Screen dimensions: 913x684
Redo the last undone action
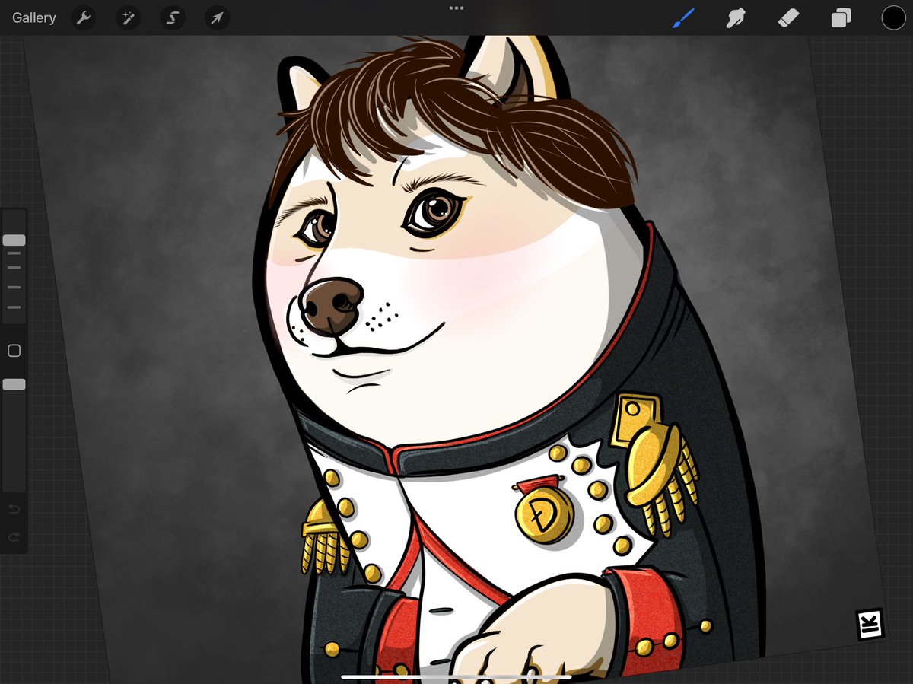[x=14, y=537]
